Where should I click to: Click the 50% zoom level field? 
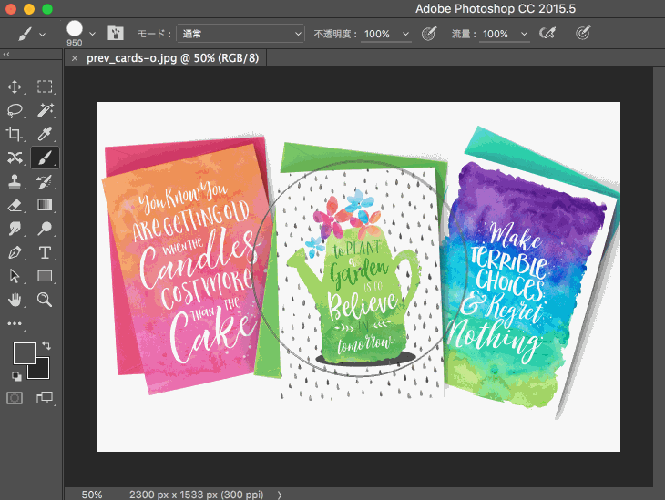91,494
